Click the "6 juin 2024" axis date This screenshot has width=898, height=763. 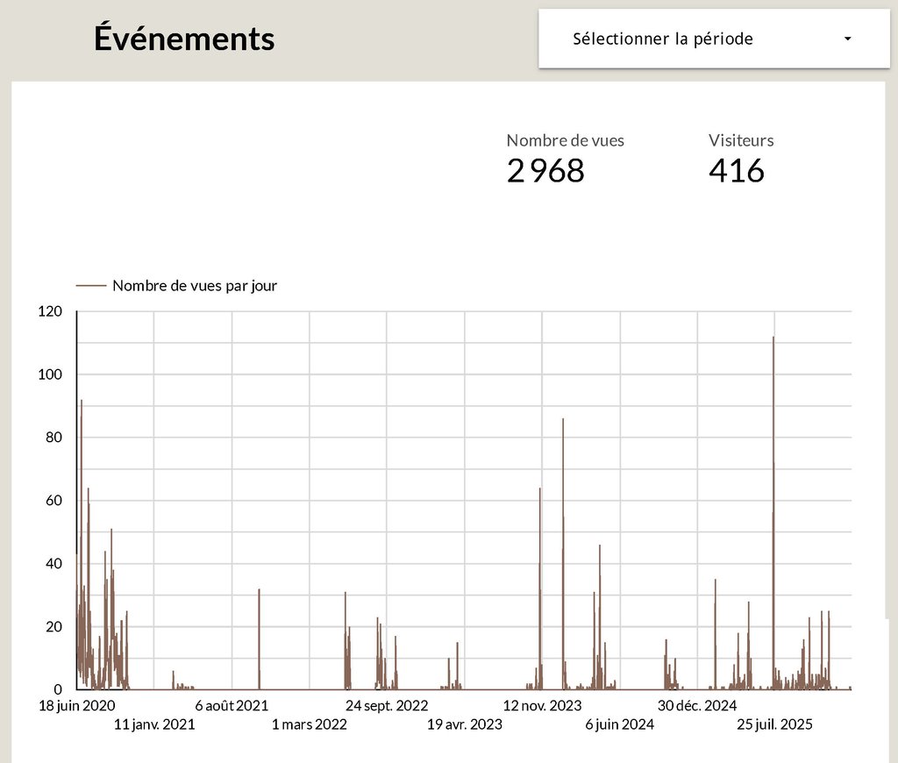tap(619, 724)
